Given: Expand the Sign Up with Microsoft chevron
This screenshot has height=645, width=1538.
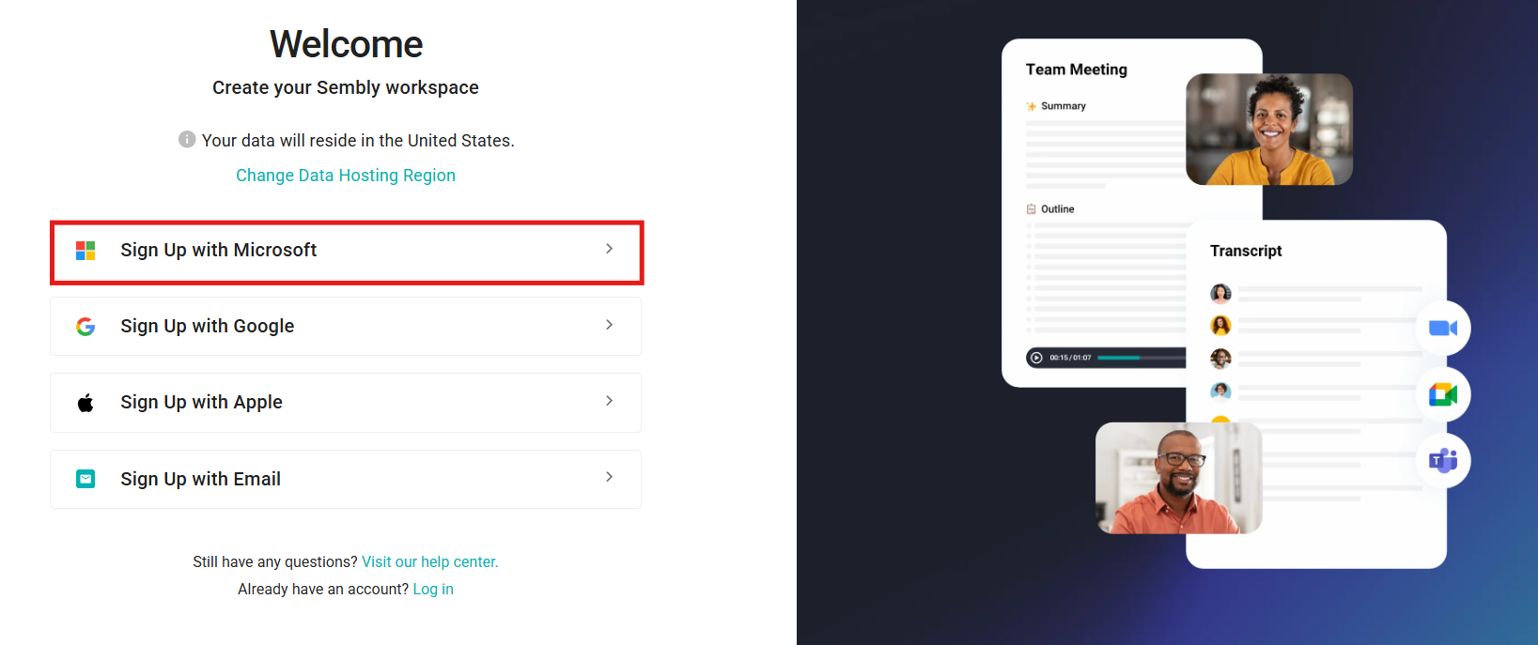Looking at the screenshot, I should coord(609,249).
